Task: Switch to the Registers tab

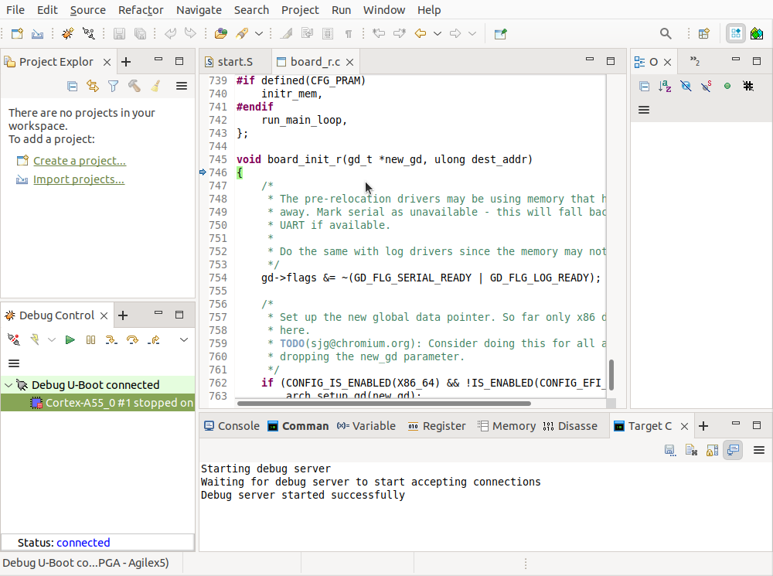Action: pyautogui.click(x=437, y=426)
